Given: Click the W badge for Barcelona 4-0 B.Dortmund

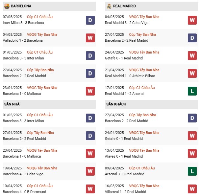Looking at the screenshot, I should (x=90, y=189).
